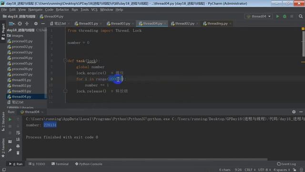Open the Python Console tool window

tap(89, 164)
